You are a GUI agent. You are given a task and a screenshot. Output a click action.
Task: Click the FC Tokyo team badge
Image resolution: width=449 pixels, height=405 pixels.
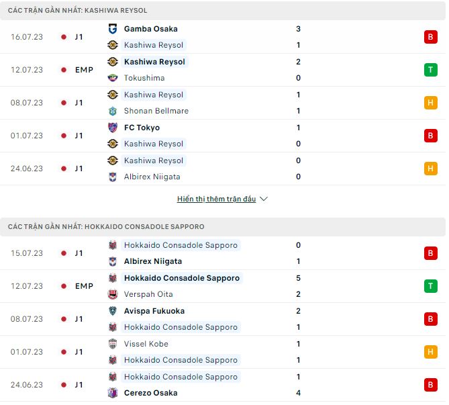[x=113, y=128]
